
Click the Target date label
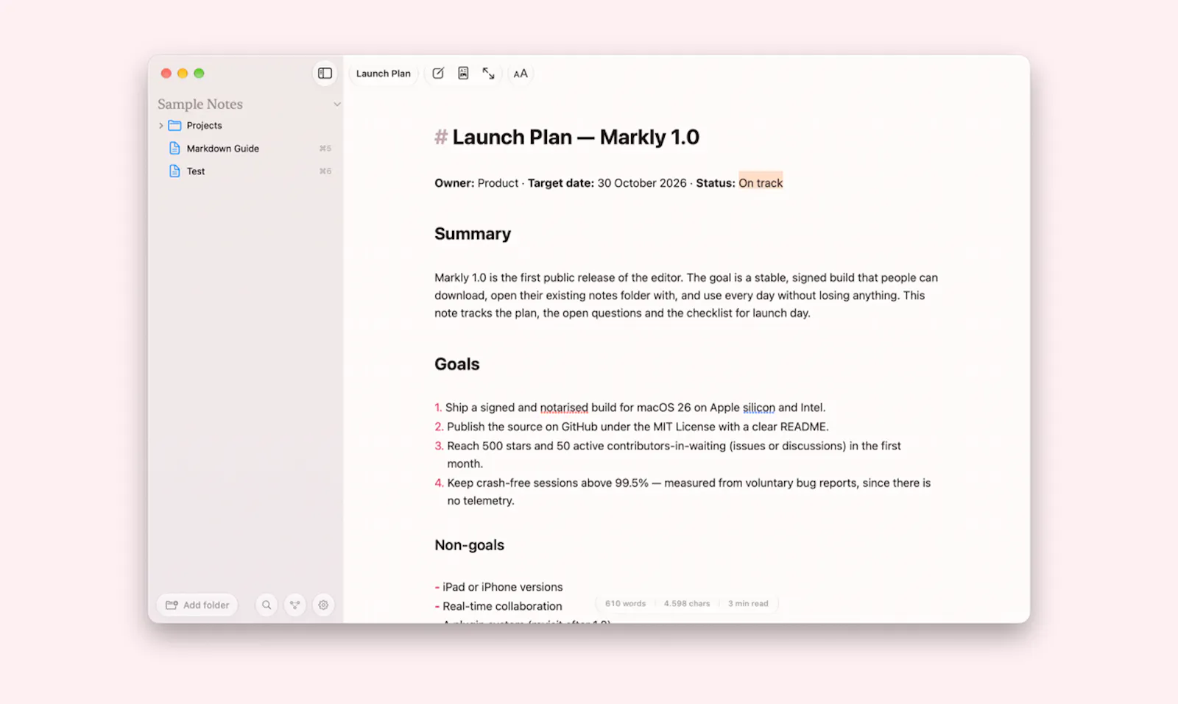point(561,183)
